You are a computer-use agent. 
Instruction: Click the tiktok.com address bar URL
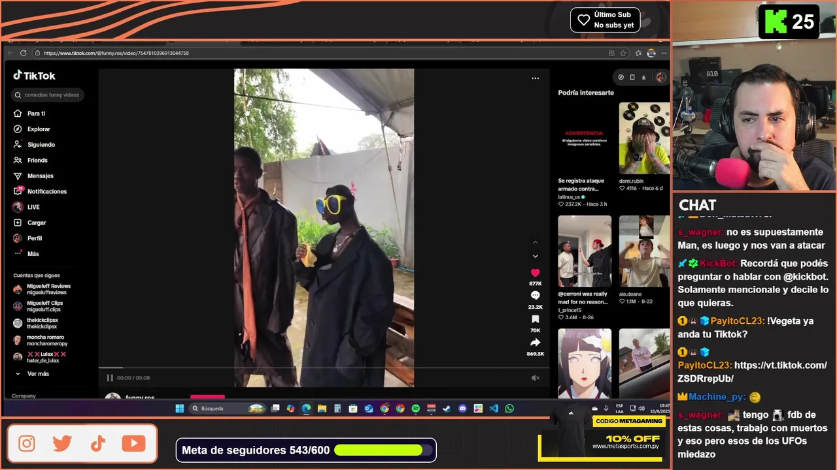(x=116, y=53)
